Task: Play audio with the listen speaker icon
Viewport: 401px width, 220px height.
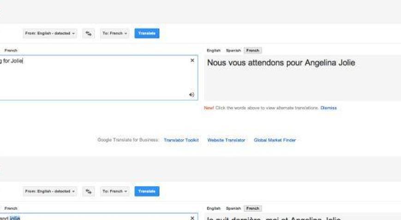Action: tap(192, 95)
